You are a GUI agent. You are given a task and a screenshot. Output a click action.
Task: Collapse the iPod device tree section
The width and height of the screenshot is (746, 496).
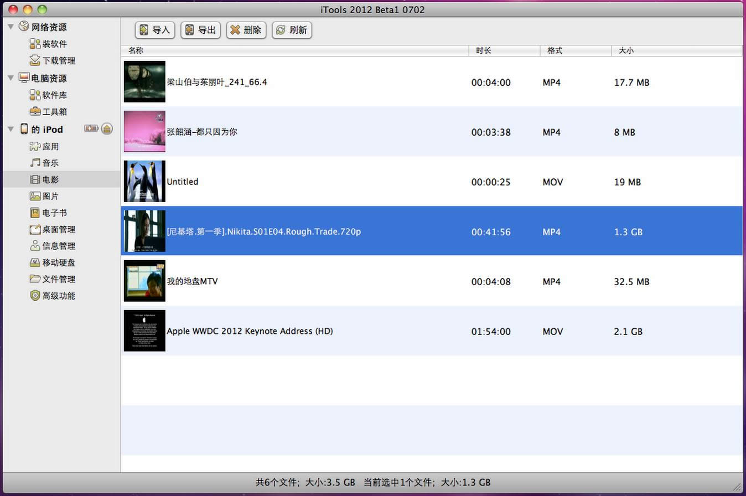click(11, 129)
